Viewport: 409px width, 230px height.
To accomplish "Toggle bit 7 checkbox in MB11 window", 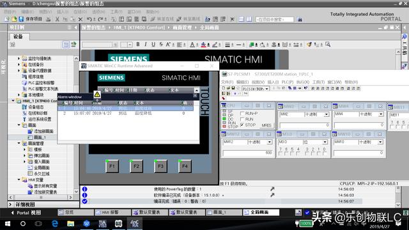I will point(392,126).
